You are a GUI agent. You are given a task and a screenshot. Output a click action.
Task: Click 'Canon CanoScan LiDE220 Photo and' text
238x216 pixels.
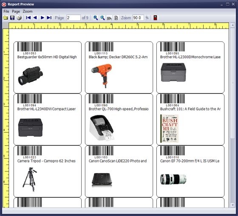118,161
